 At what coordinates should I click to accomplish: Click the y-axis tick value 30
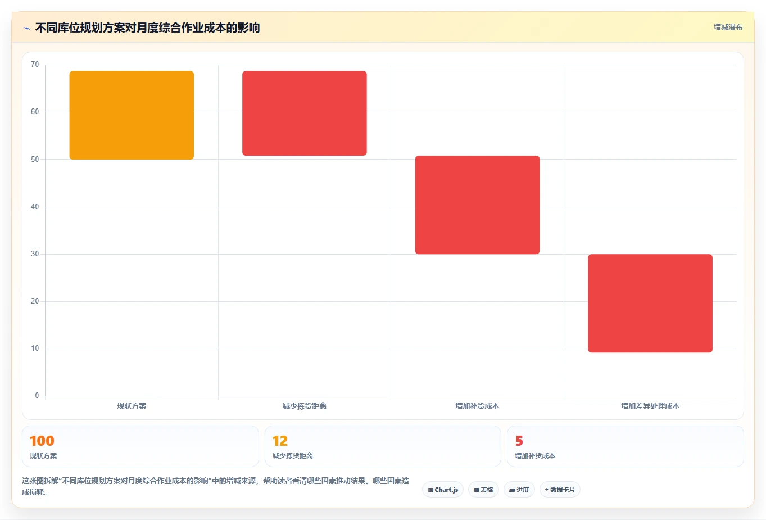(x=35, y=254)
